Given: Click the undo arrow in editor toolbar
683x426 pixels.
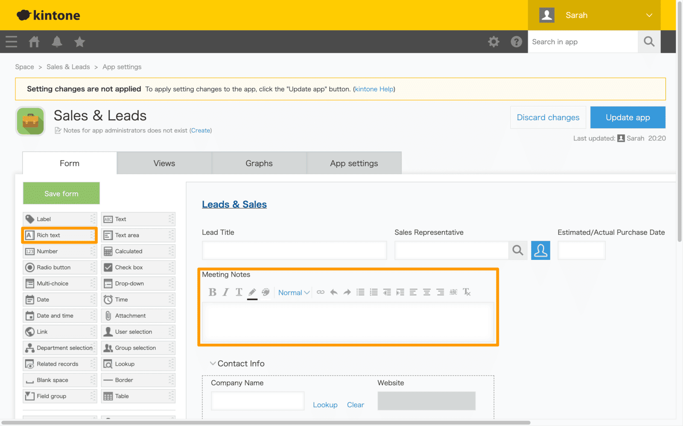Looking at the screenshot, I should [x=334, y=292].
